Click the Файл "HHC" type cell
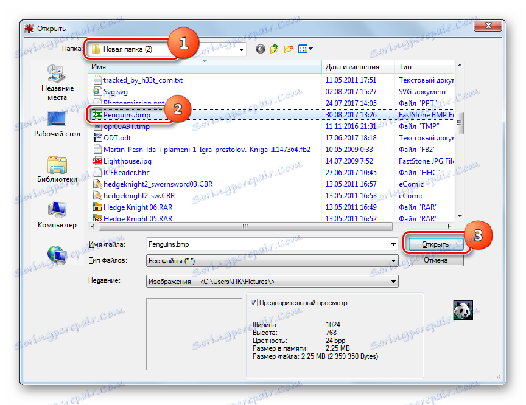This screenshot has height=405, width=526. pyautogui.click(x=419, y=173)
